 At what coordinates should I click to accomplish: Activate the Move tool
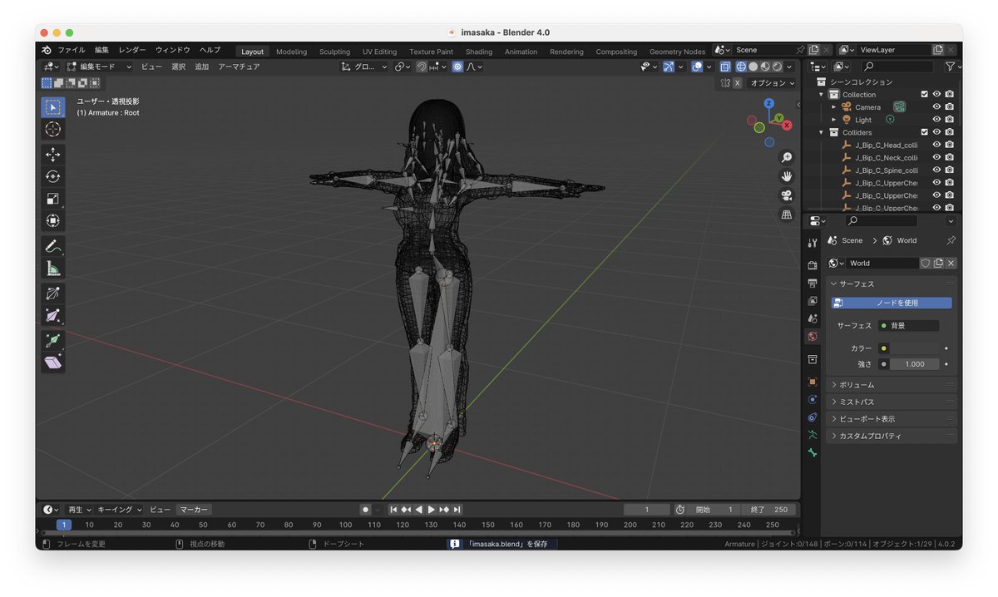click(53, 155)
